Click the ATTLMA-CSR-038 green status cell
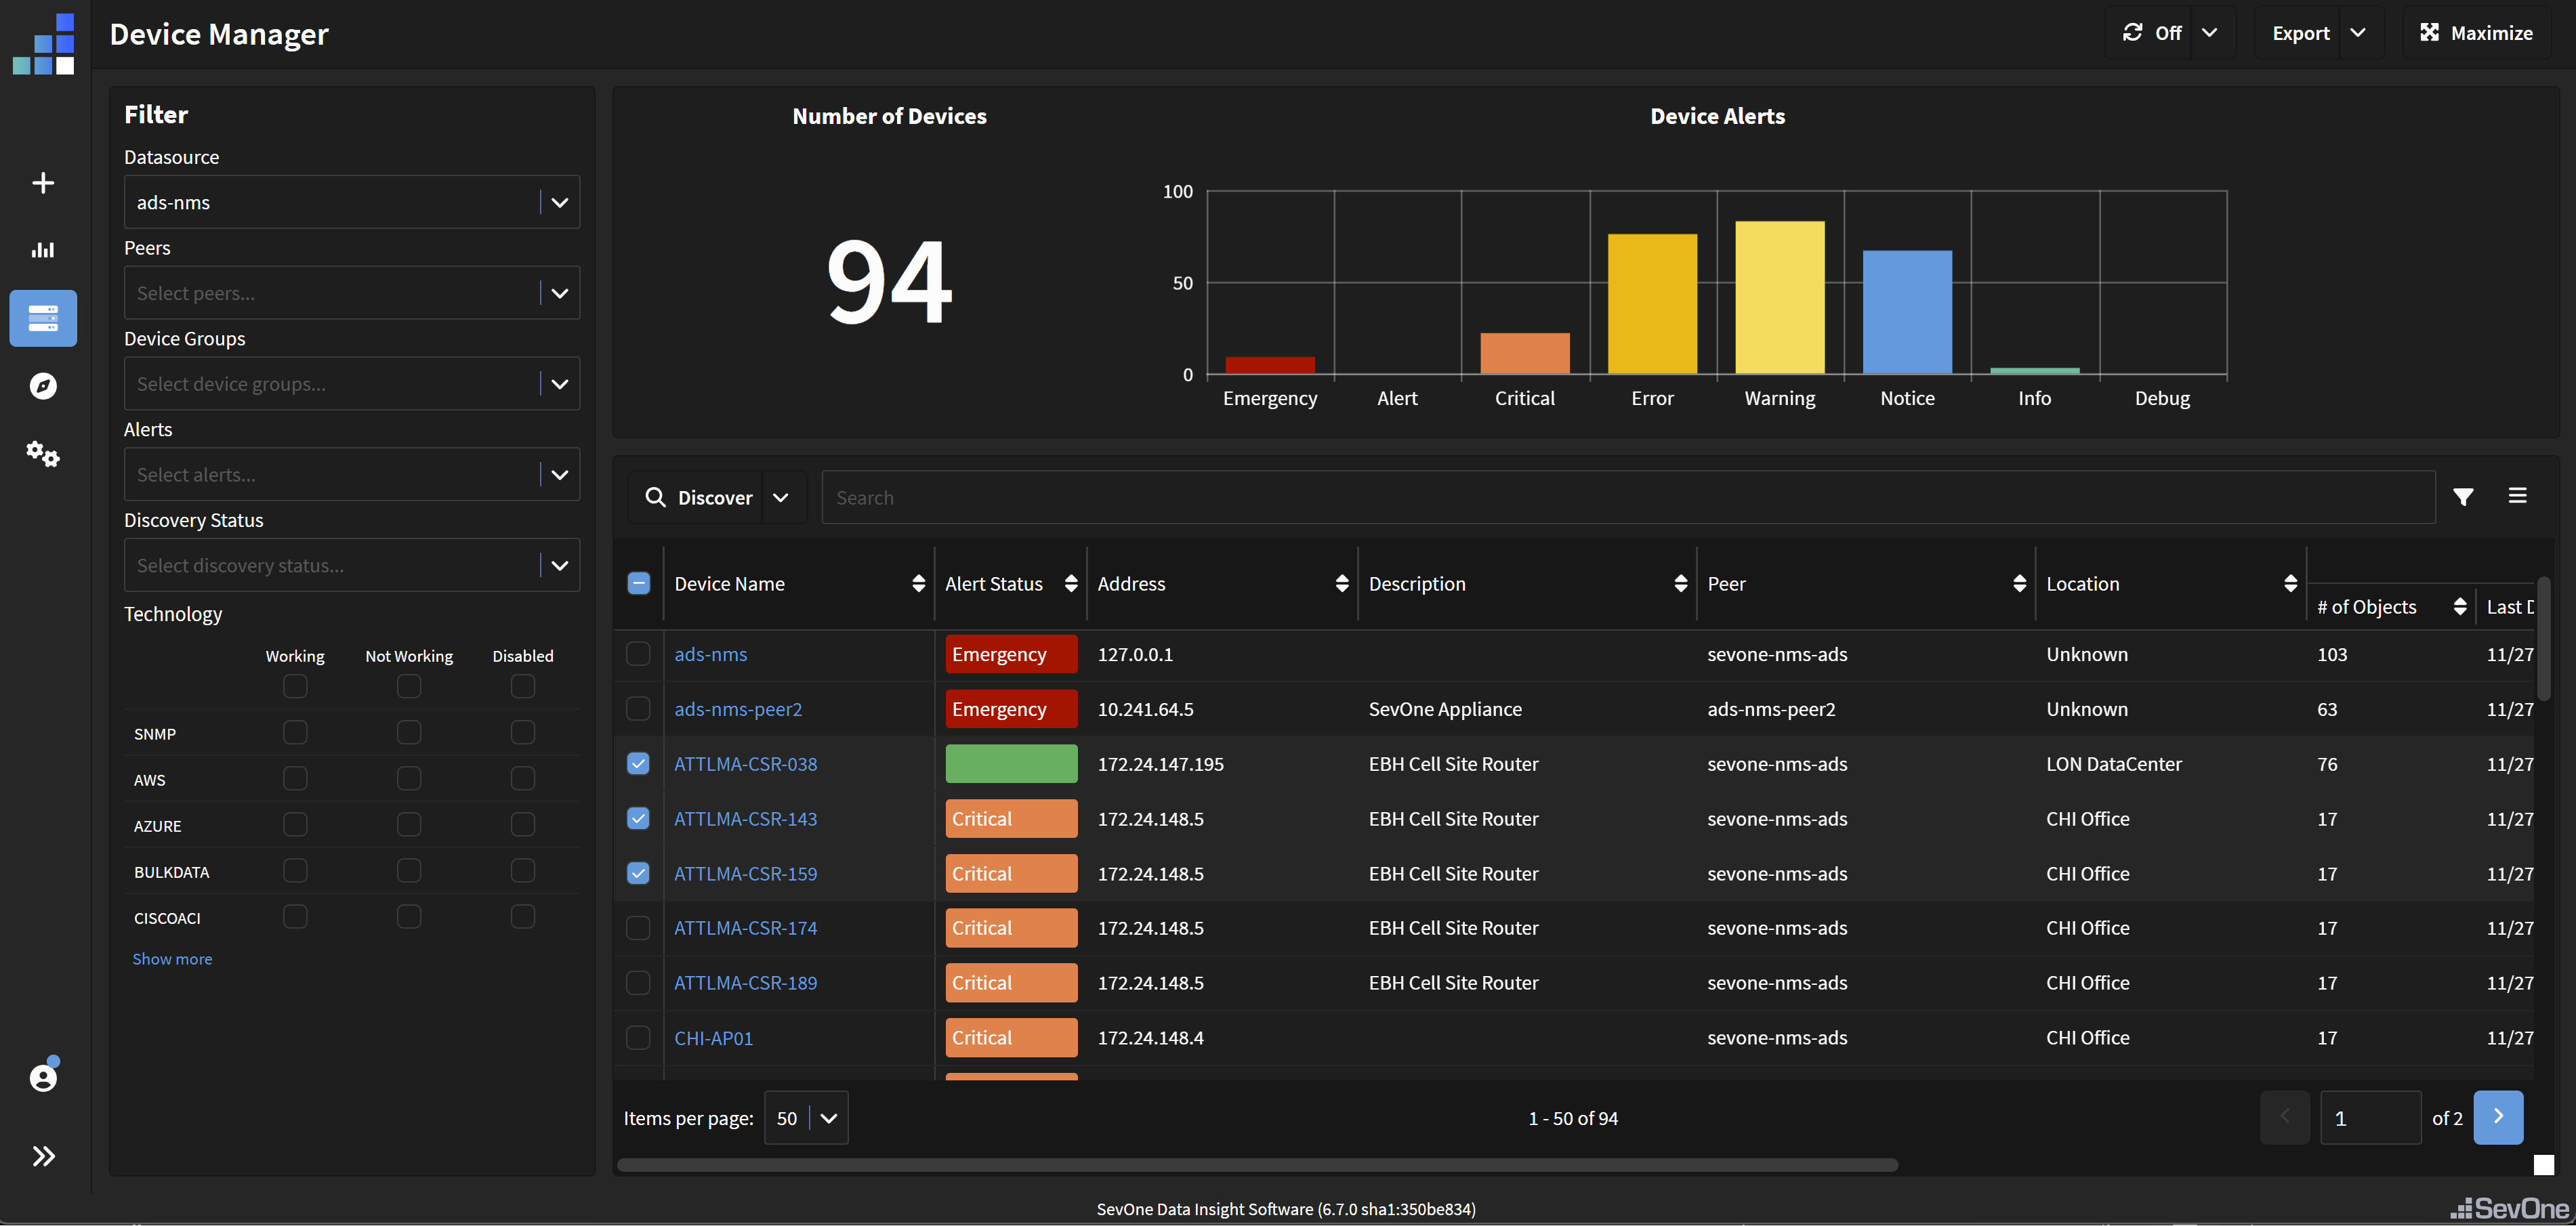The height and width of the screenshot is (1226, 2576). click(1011, 764)
